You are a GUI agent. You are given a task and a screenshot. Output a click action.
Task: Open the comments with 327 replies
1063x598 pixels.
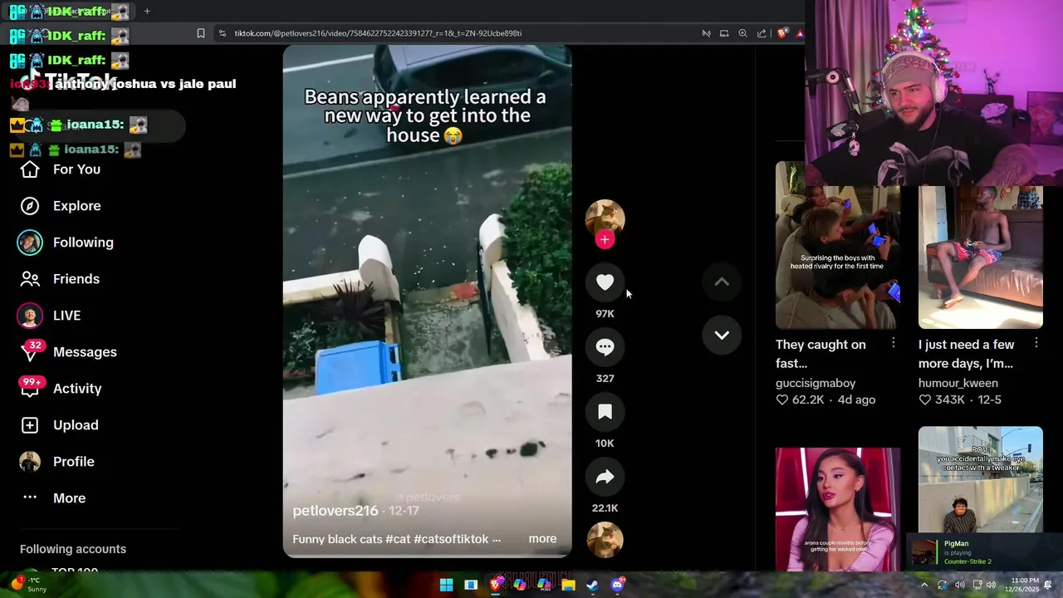coord(605,347)
